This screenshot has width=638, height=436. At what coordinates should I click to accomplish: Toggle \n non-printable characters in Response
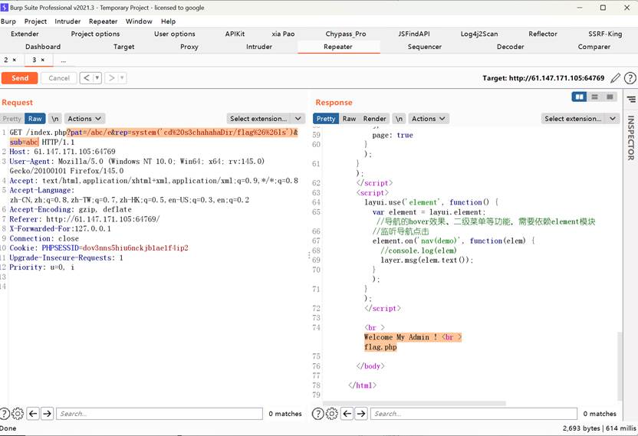click(400, 119)
